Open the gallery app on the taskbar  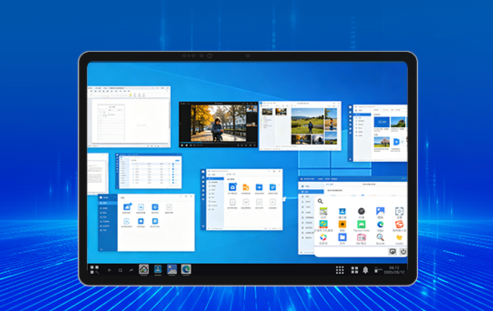(x=172, y=270)
